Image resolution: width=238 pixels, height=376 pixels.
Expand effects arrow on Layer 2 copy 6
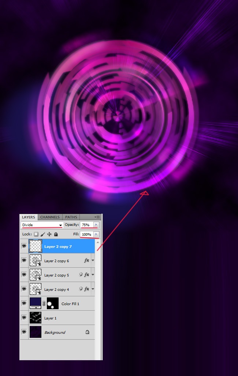(x=93, y=260)
